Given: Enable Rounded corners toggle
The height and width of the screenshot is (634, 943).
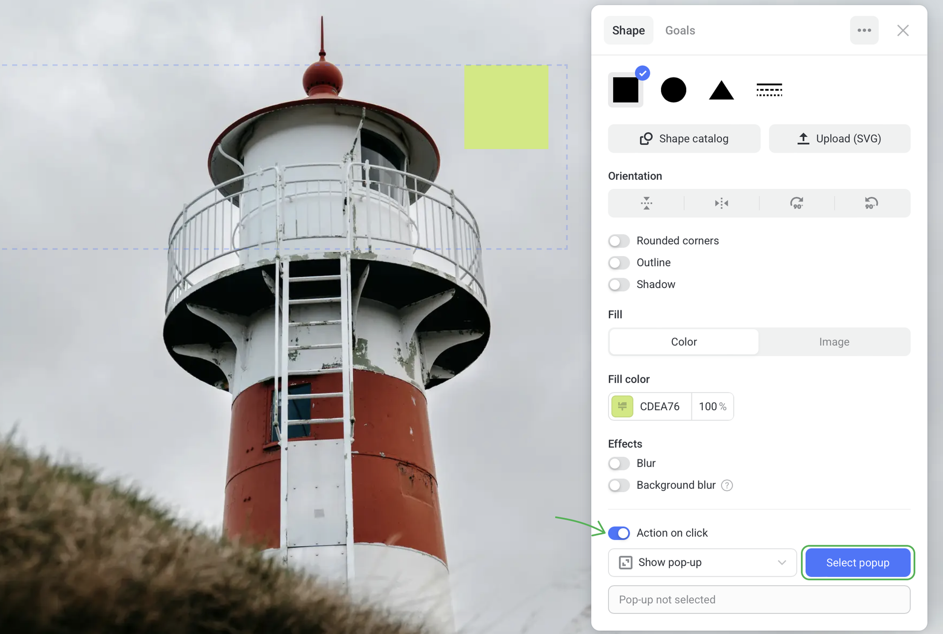Looking at the screenshot, I should (619, 241).
